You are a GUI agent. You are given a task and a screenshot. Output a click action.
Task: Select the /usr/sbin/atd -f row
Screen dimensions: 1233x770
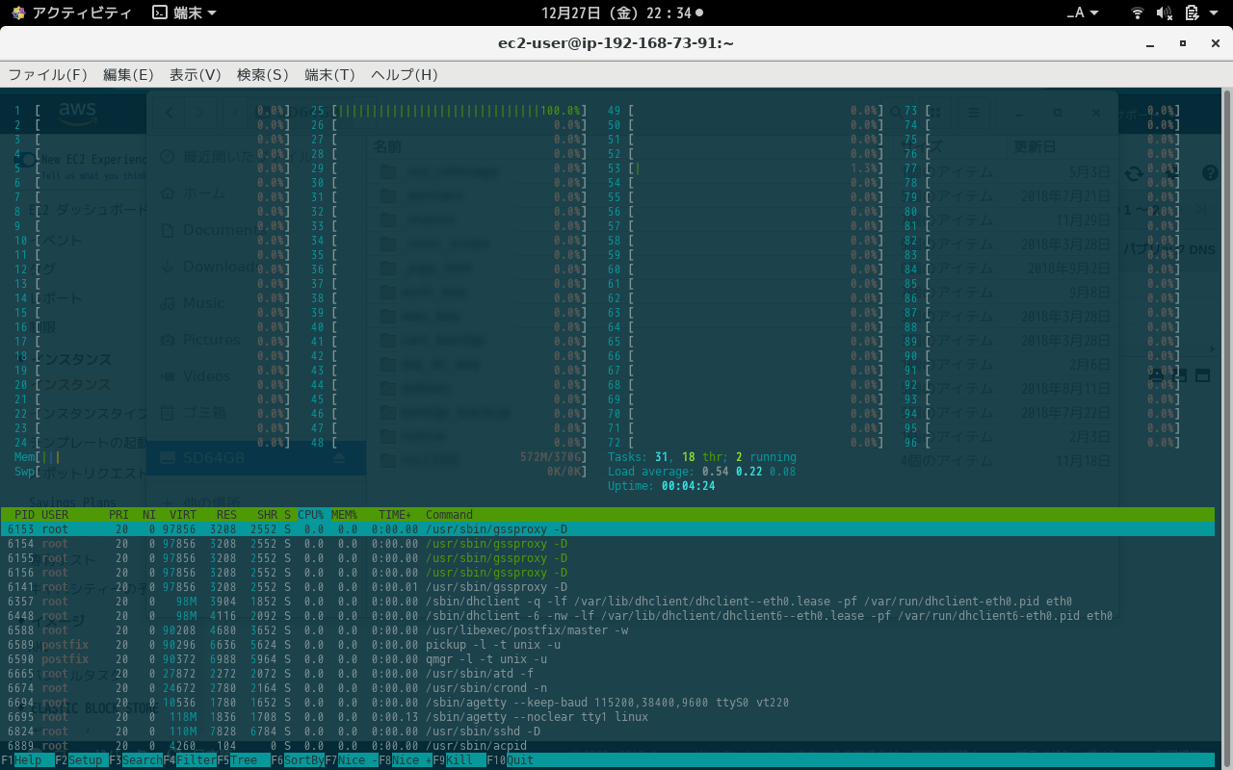point(608,674)
